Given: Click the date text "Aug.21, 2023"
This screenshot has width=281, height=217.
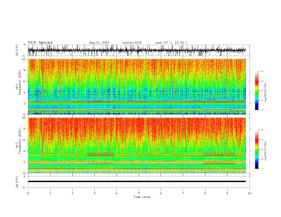Looking at the screenshot, I should pos(99,43).
